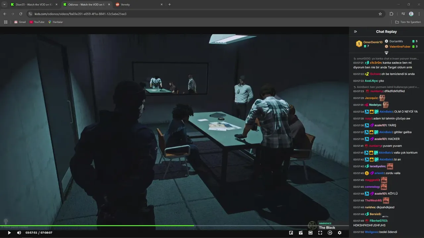Open the replied message from omur0000
The width and height of the screenshot is (424, 238).
tap(386, 59)
